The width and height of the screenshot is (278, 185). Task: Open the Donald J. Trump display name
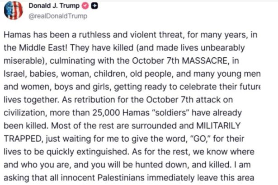[x=53, y=6]
